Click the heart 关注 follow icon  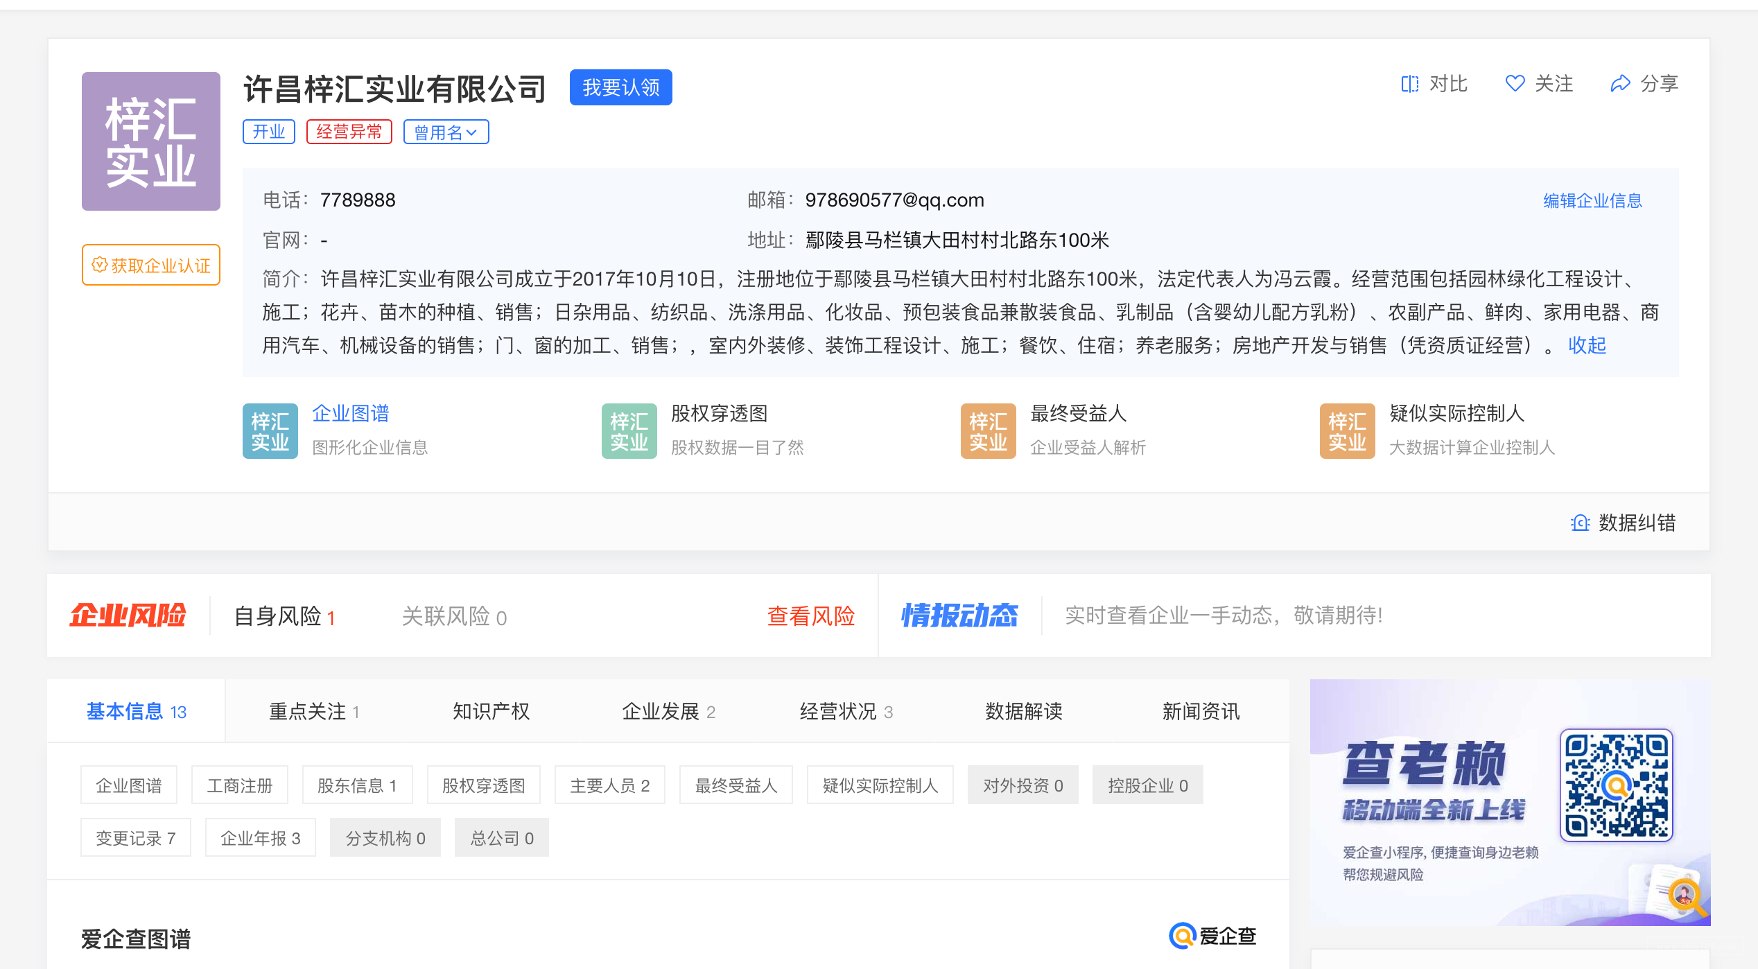tap(1515, 84)
